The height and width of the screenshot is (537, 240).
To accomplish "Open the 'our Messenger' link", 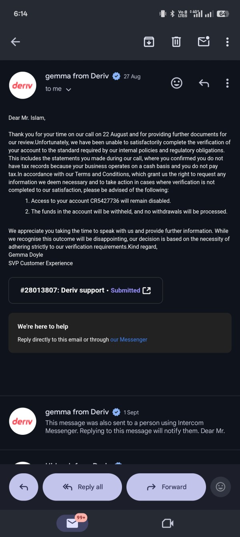I will (128, 339).
